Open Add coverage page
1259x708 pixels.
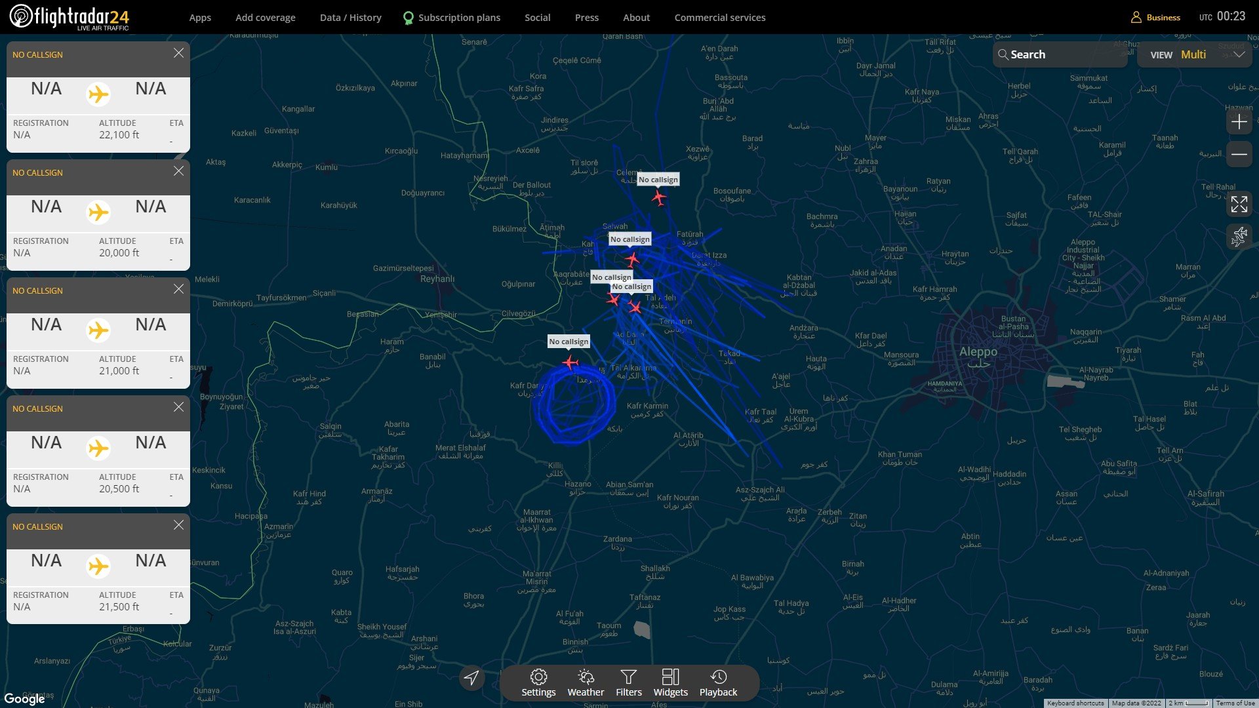(266, 18)
